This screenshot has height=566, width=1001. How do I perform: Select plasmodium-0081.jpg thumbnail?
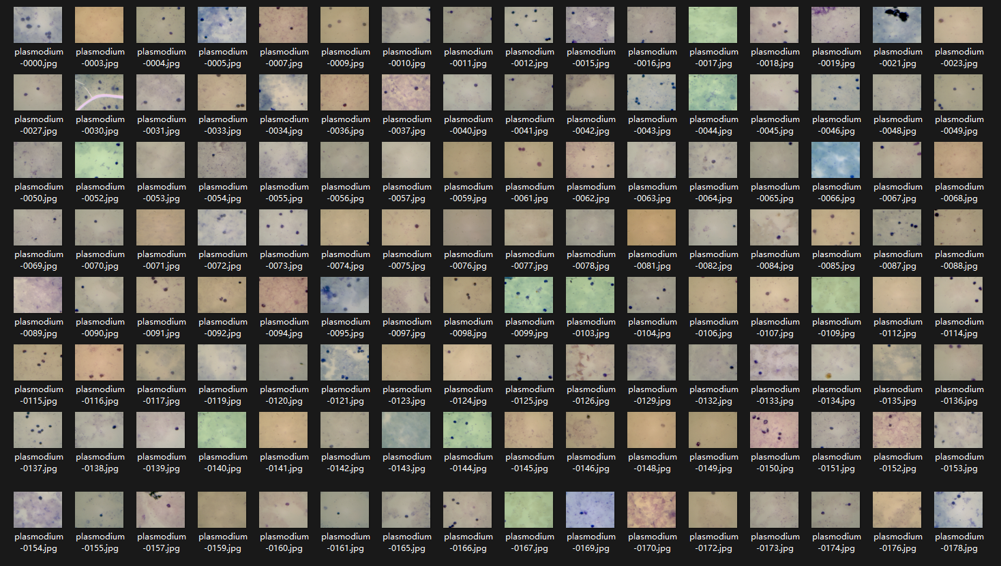[x=652, y=228]
